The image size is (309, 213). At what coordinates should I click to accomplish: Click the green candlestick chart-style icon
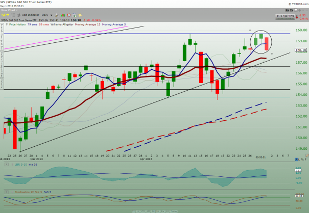(63, 15)
